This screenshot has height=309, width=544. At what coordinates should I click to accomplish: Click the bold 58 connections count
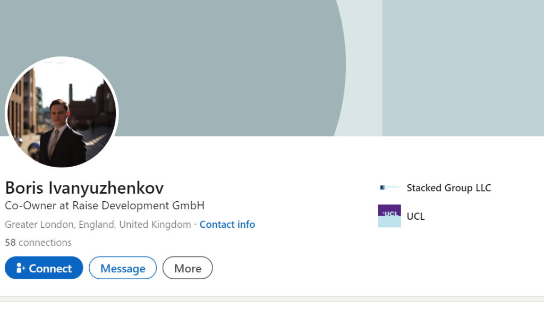pos(10,243)
